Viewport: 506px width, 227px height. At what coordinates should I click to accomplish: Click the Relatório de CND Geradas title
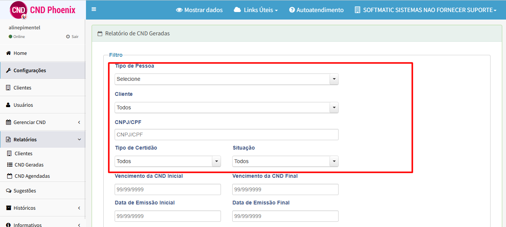tap(137, 33)
